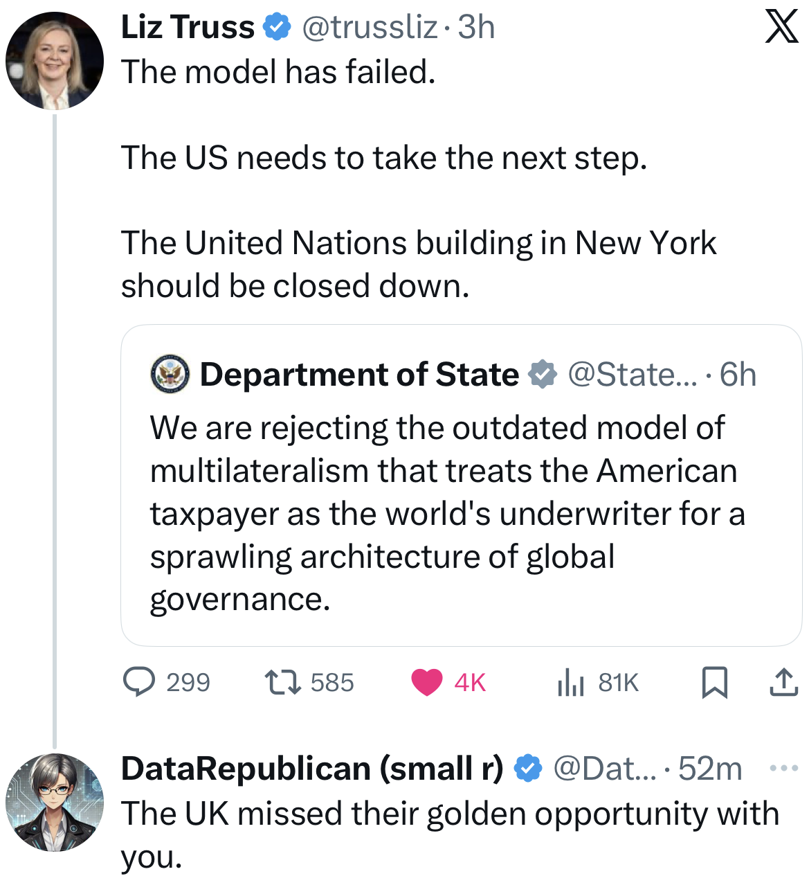This screenshot has height=885, width=809.
Task: Click the X logo icon
Action: (781, 28)
